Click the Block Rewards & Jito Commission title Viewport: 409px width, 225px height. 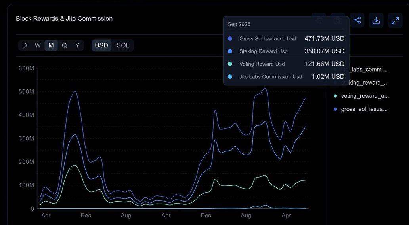64,19
